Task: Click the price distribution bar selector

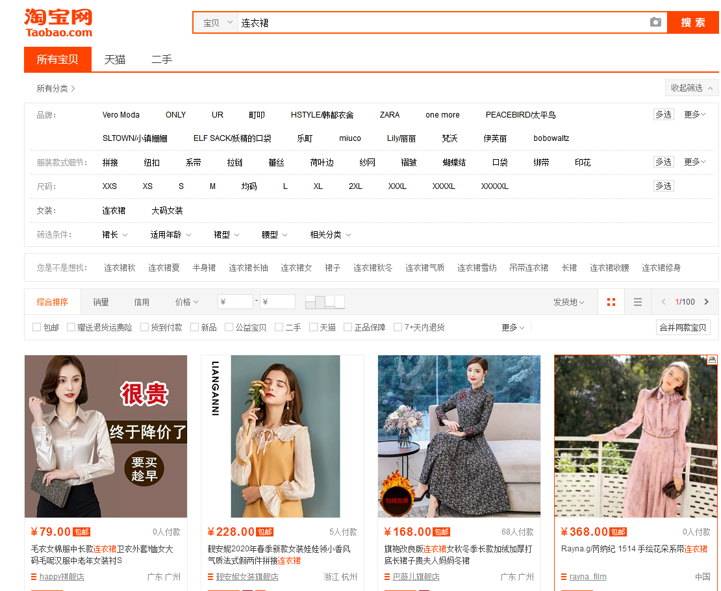Action: click(325, 302)
